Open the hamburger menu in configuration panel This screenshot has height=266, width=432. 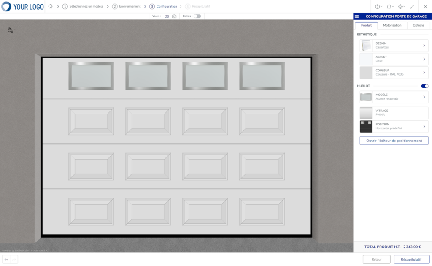357,16
